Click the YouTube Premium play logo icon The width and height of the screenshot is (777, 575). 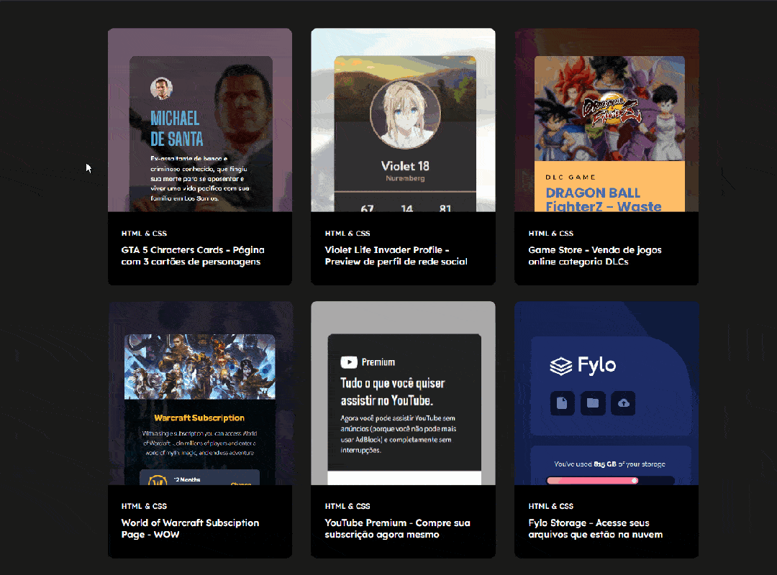(x=349, y=362)
